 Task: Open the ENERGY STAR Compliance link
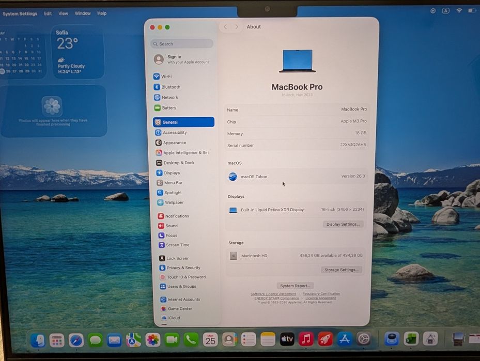pos(276,298)
